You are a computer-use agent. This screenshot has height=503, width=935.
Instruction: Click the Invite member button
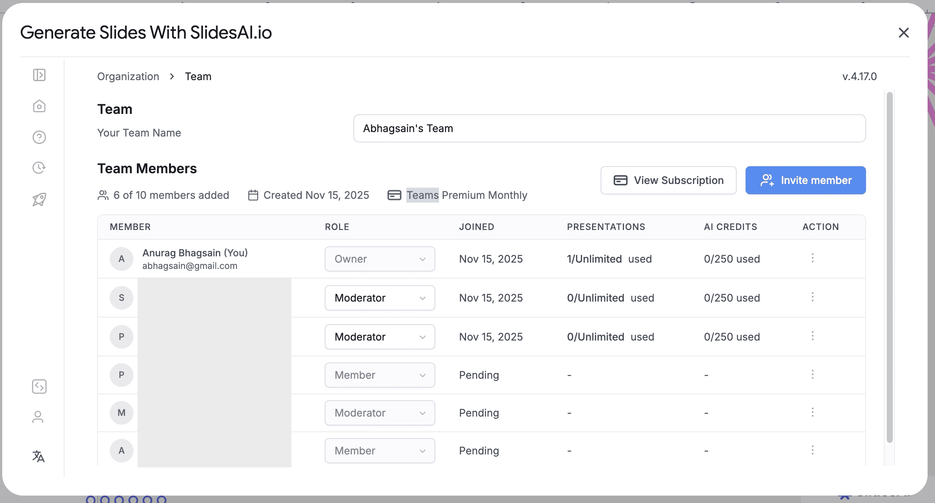pos(805,180)
